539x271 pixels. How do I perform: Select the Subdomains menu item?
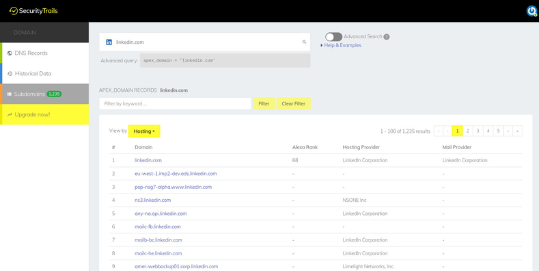click(x=44, y=94)
